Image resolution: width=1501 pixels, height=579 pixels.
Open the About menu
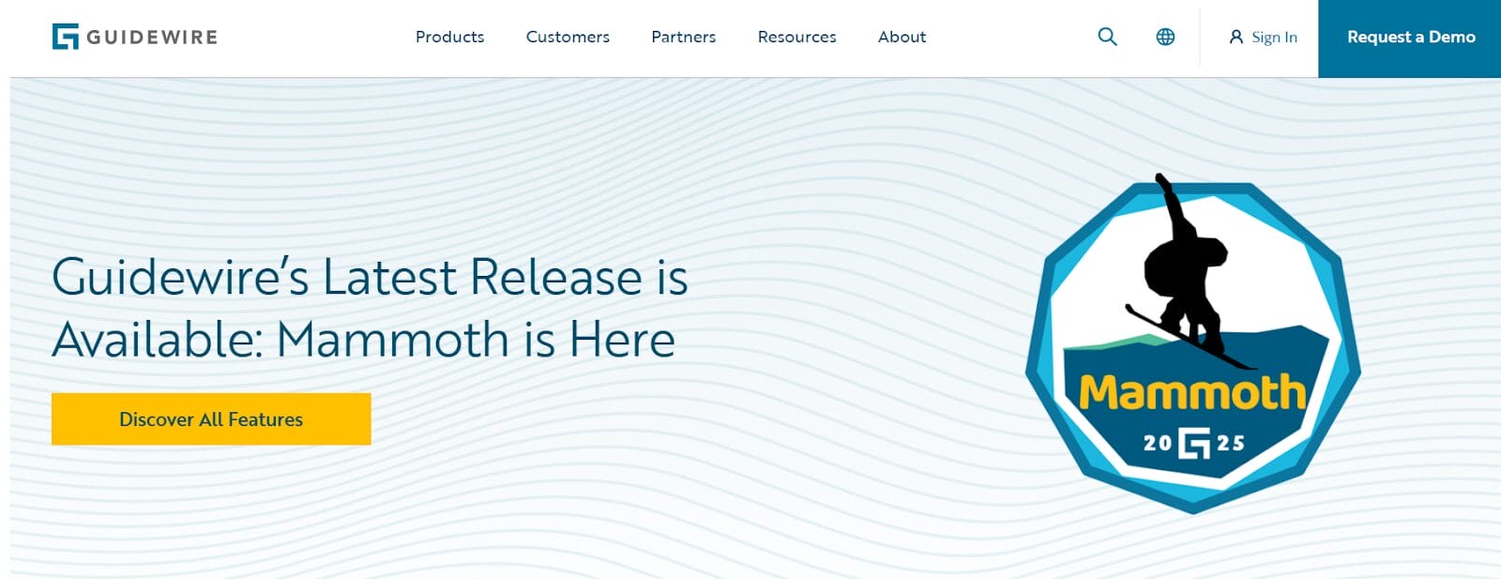pyautogui.click(x=902, y=37)
